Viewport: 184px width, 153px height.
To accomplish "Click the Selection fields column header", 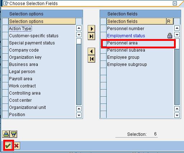I will click(137, 21).
